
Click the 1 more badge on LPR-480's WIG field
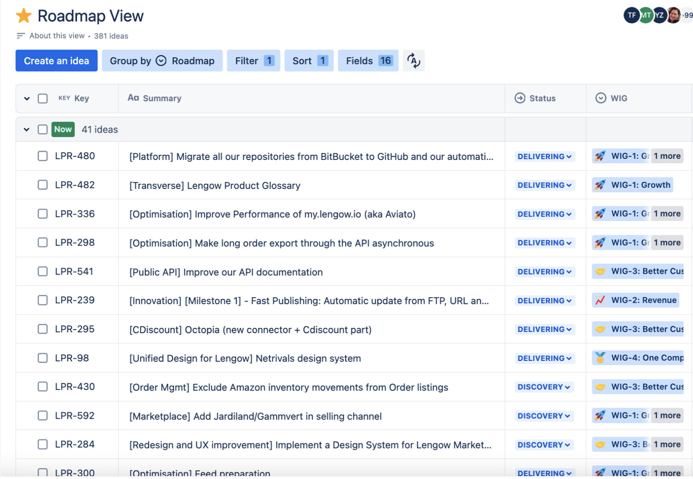[667, 156]
